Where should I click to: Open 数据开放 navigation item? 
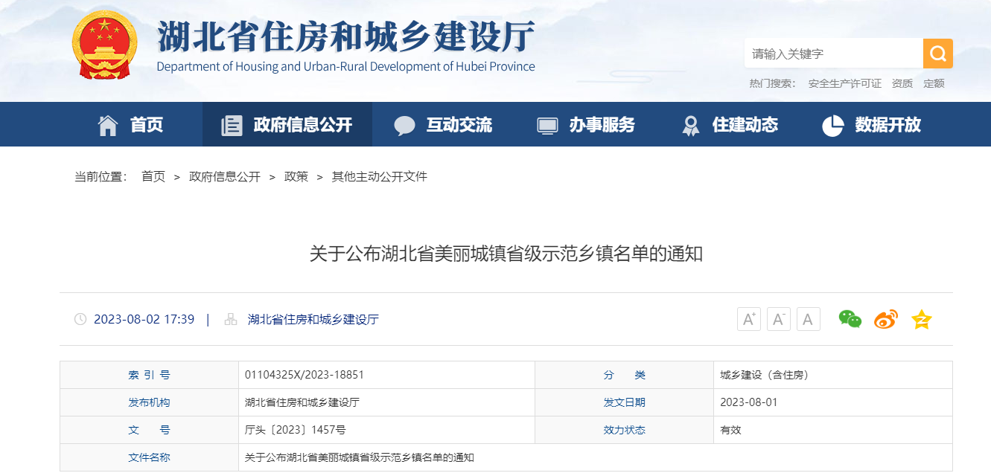tap(873, 125)
